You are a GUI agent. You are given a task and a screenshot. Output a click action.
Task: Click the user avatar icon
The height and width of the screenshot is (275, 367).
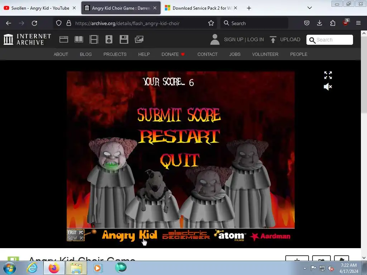click(215, 39)
